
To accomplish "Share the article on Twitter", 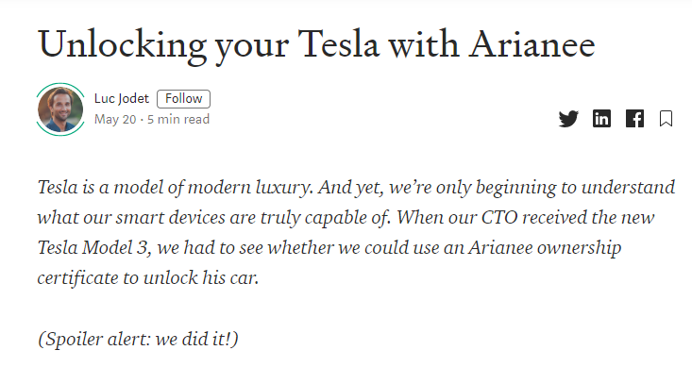I will (568, 119).
